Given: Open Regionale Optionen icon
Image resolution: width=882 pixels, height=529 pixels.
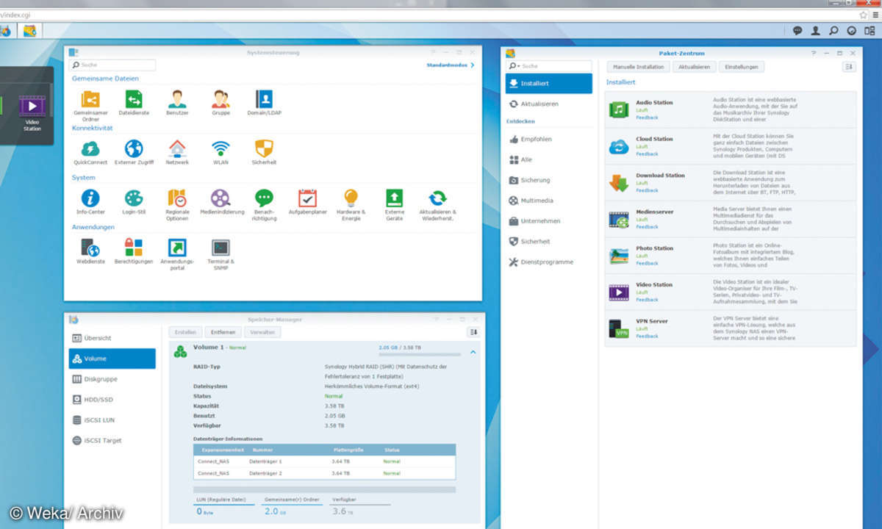Looking at the screenshot, I should pos(177,198).
